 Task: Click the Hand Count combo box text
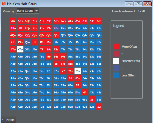pyautogui.click(x=25, y=11)
